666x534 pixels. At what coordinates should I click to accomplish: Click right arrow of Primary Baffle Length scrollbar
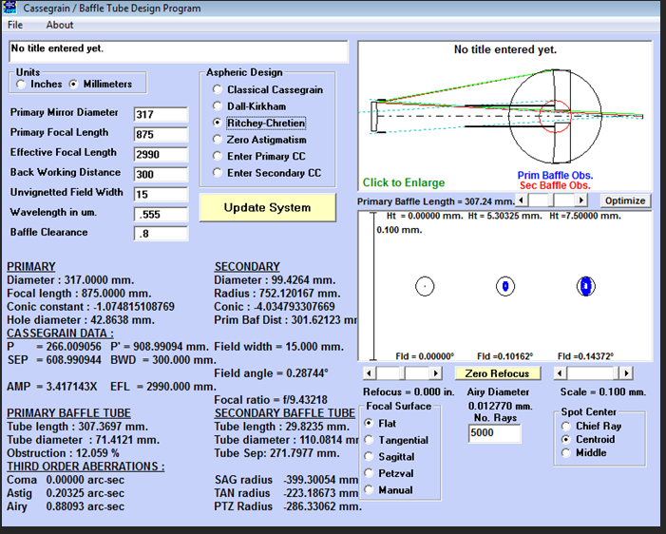pos(581,200)
